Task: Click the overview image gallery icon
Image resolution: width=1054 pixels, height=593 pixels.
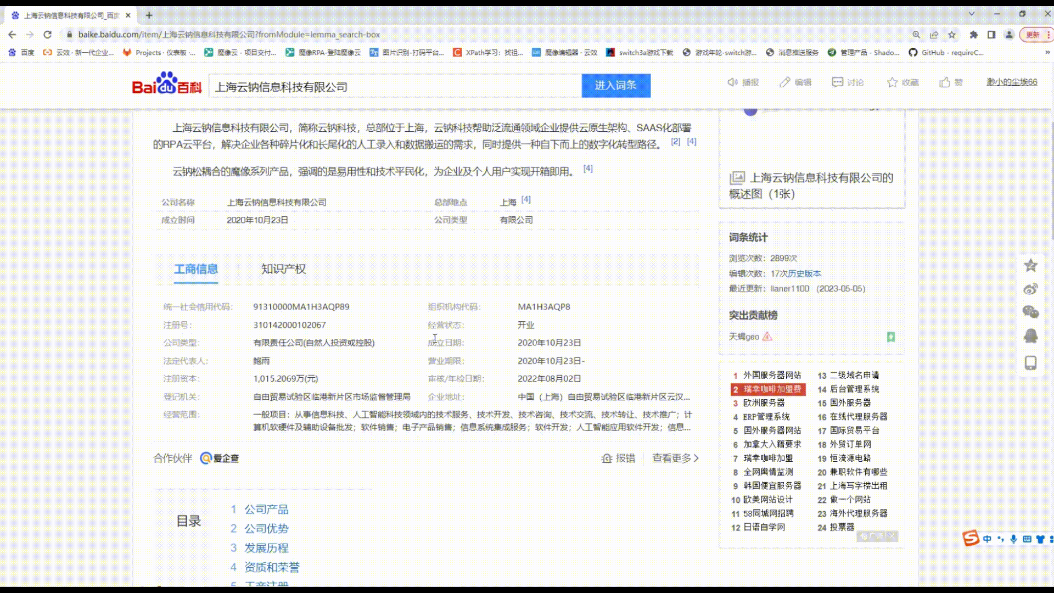Action: 737,178
